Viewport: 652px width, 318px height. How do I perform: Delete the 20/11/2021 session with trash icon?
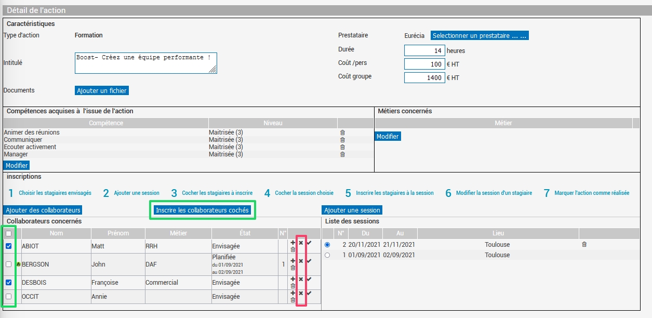[x=584, y=244]
